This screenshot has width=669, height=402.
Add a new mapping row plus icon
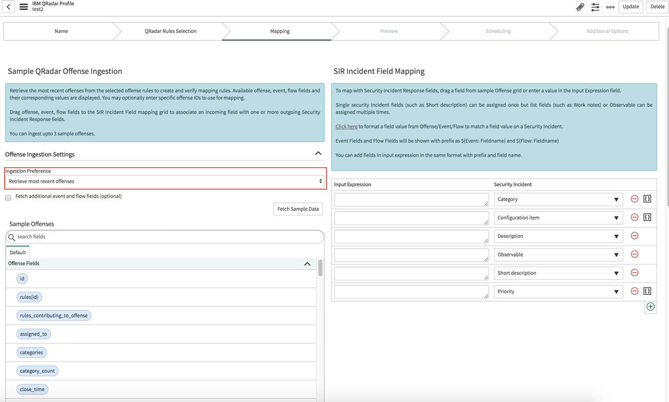[x=651, y=307]
